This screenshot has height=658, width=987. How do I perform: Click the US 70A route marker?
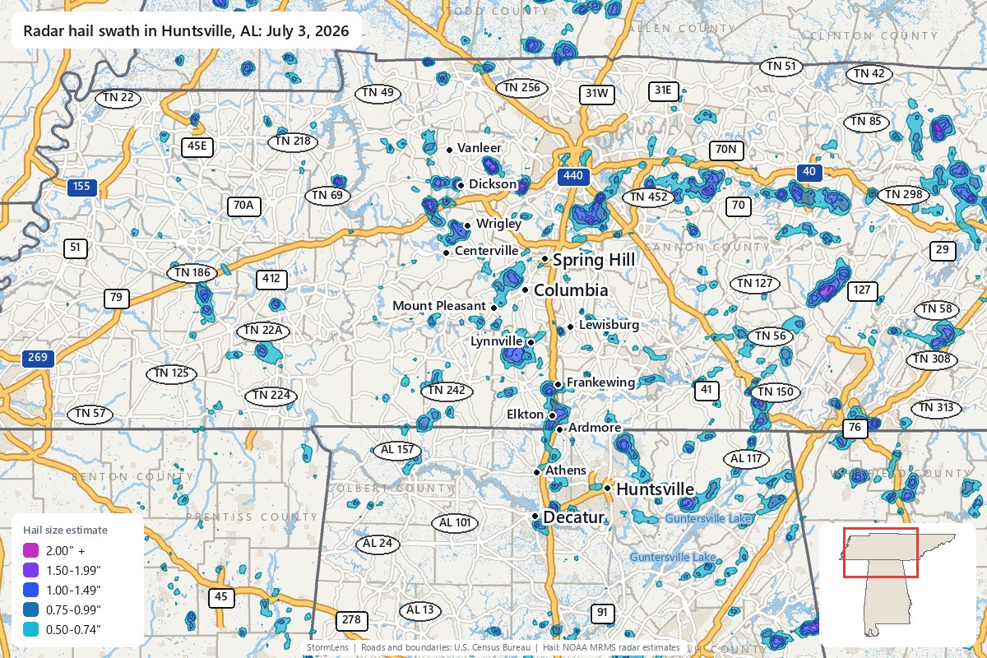pos(244,206)
